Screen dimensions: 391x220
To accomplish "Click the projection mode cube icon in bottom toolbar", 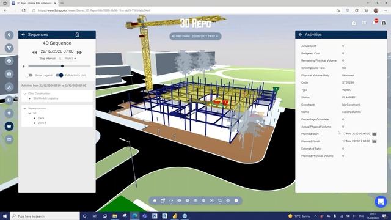I will tap(163, 200).
